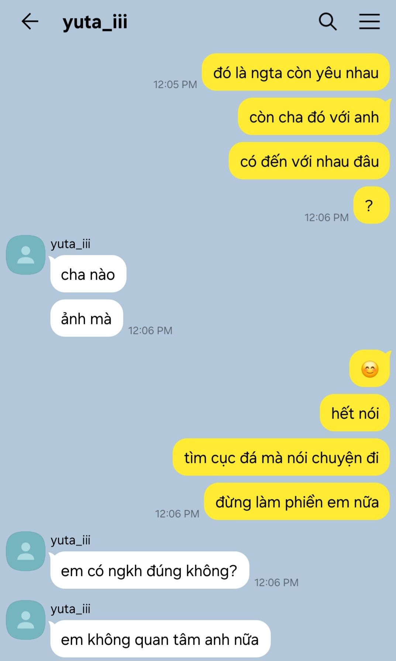Select message 'đó là ngta còn yêu nhau'
Screen dimensions: 396x661
296,72
